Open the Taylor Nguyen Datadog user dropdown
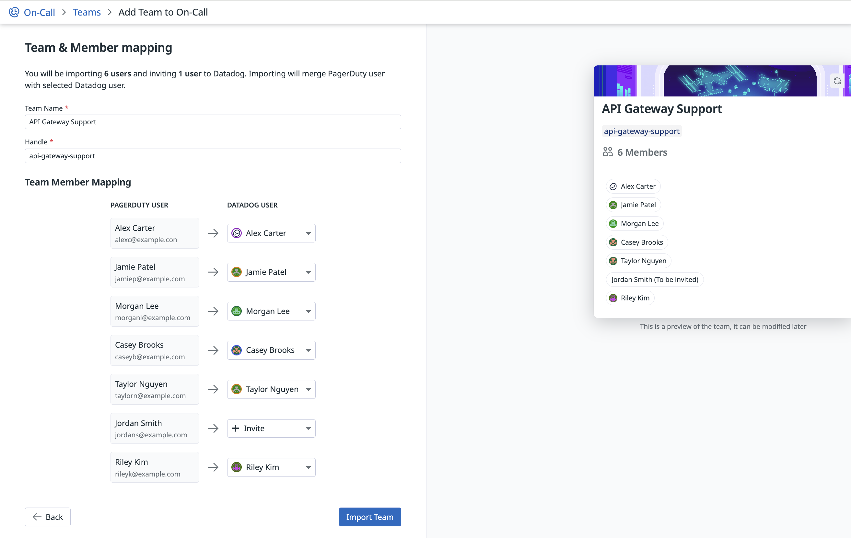Viewport: 851px width, 538px height. pos(308,389)
